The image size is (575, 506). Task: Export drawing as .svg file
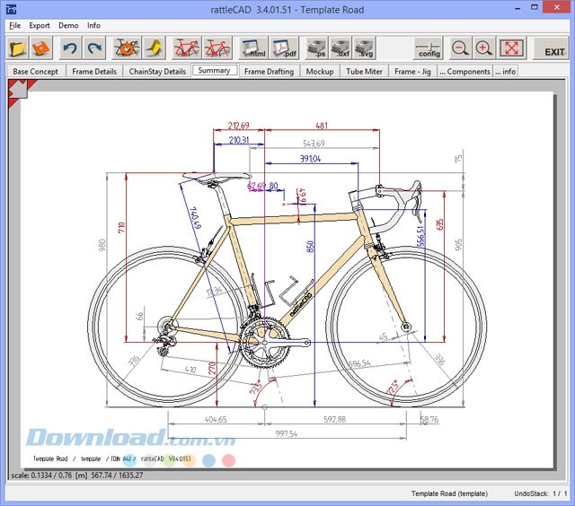click(x=364, y=48)
